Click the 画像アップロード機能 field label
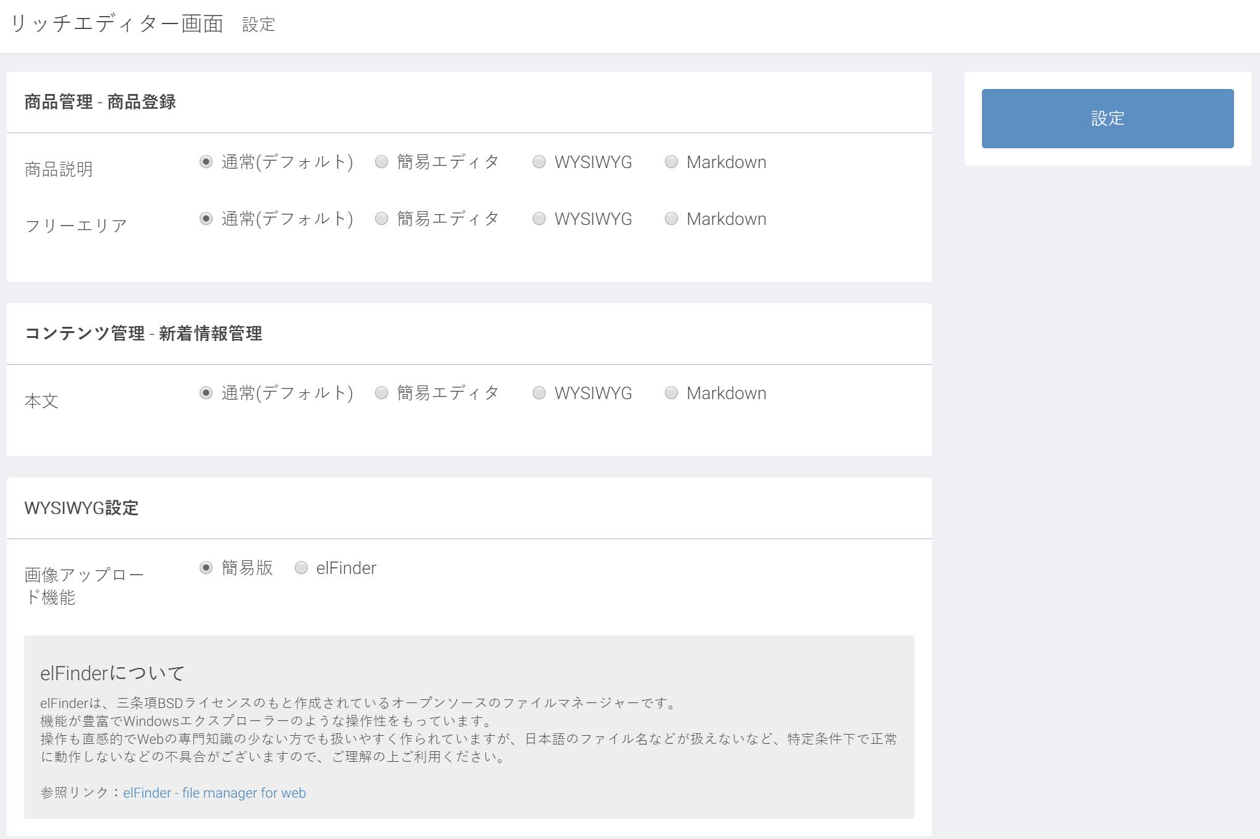Screen dimensions: 1260x839 pos(84,586)
